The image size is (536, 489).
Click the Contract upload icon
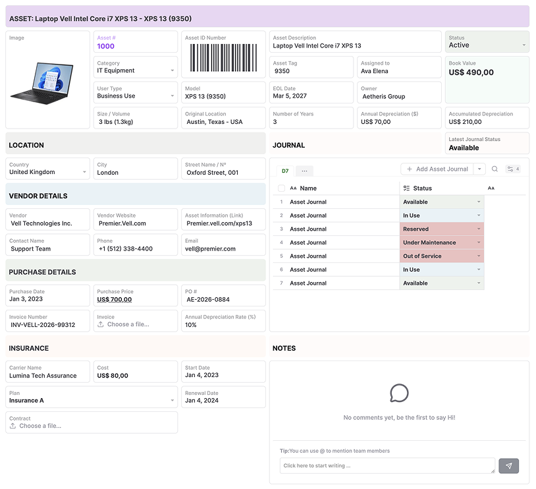click(13, 426)
